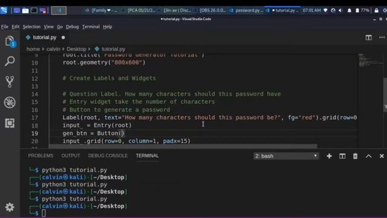Open the Debug menu
This screenshot has height=218, width=387.
pos(72,27)
